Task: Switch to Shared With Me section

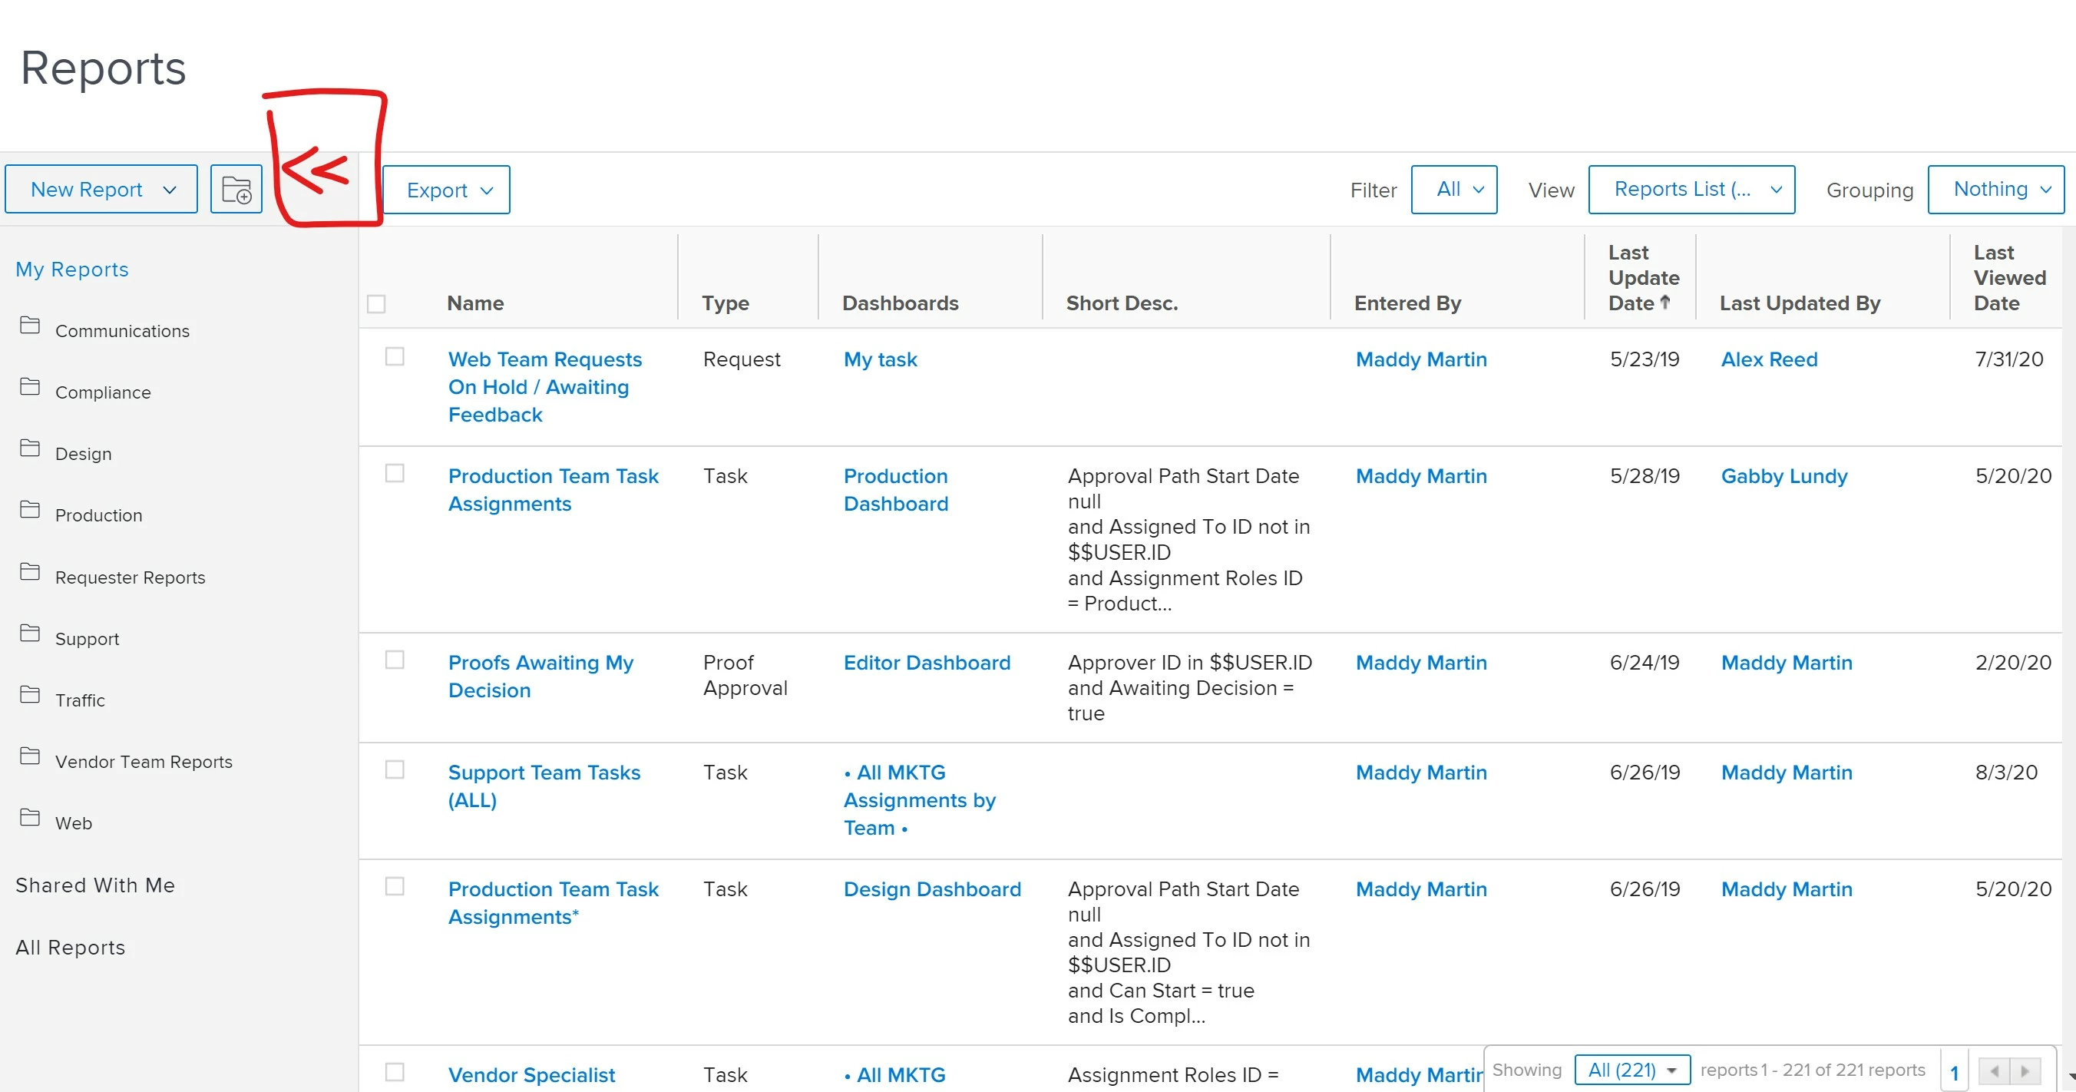Action: (x=95, y=885)
